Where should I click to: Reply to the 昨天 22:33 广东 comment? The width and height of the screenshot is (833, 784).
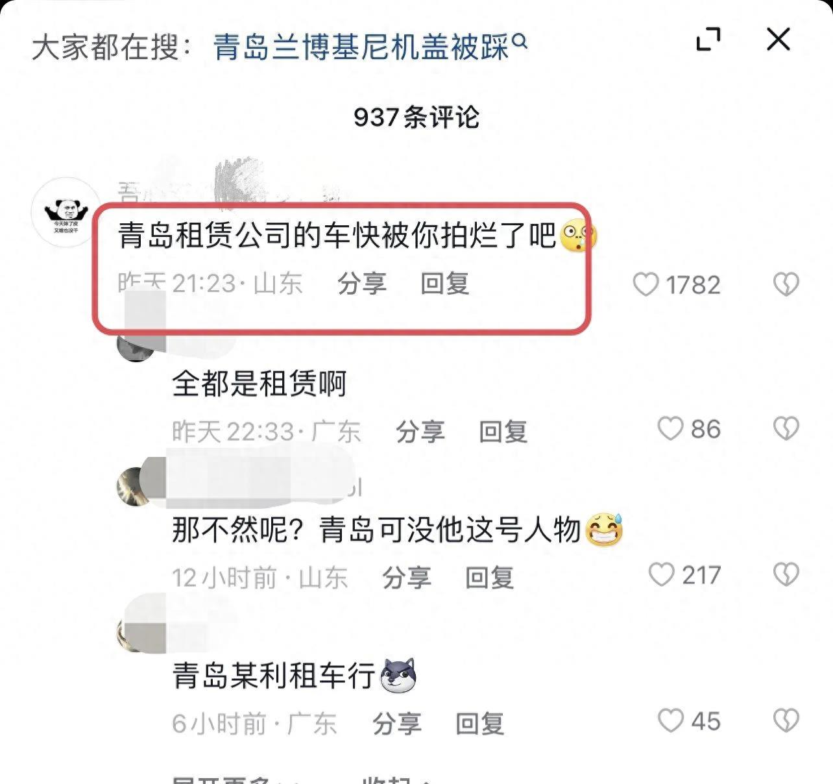coord(503,432)
